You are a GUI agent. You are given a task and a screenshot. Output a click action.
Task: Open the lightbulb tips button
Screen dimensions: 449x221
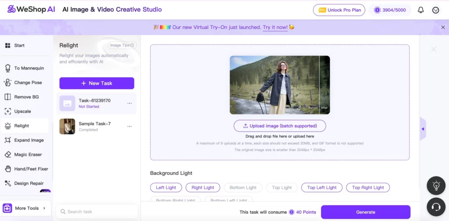[x=436, y=185]
